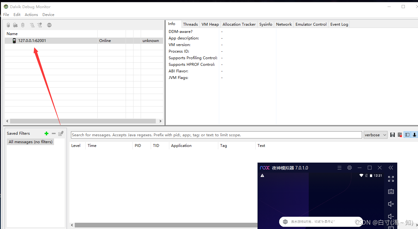The image size is (418, 229).
Task: Open Nox emulator settings gear
Action: click(350, 168)
